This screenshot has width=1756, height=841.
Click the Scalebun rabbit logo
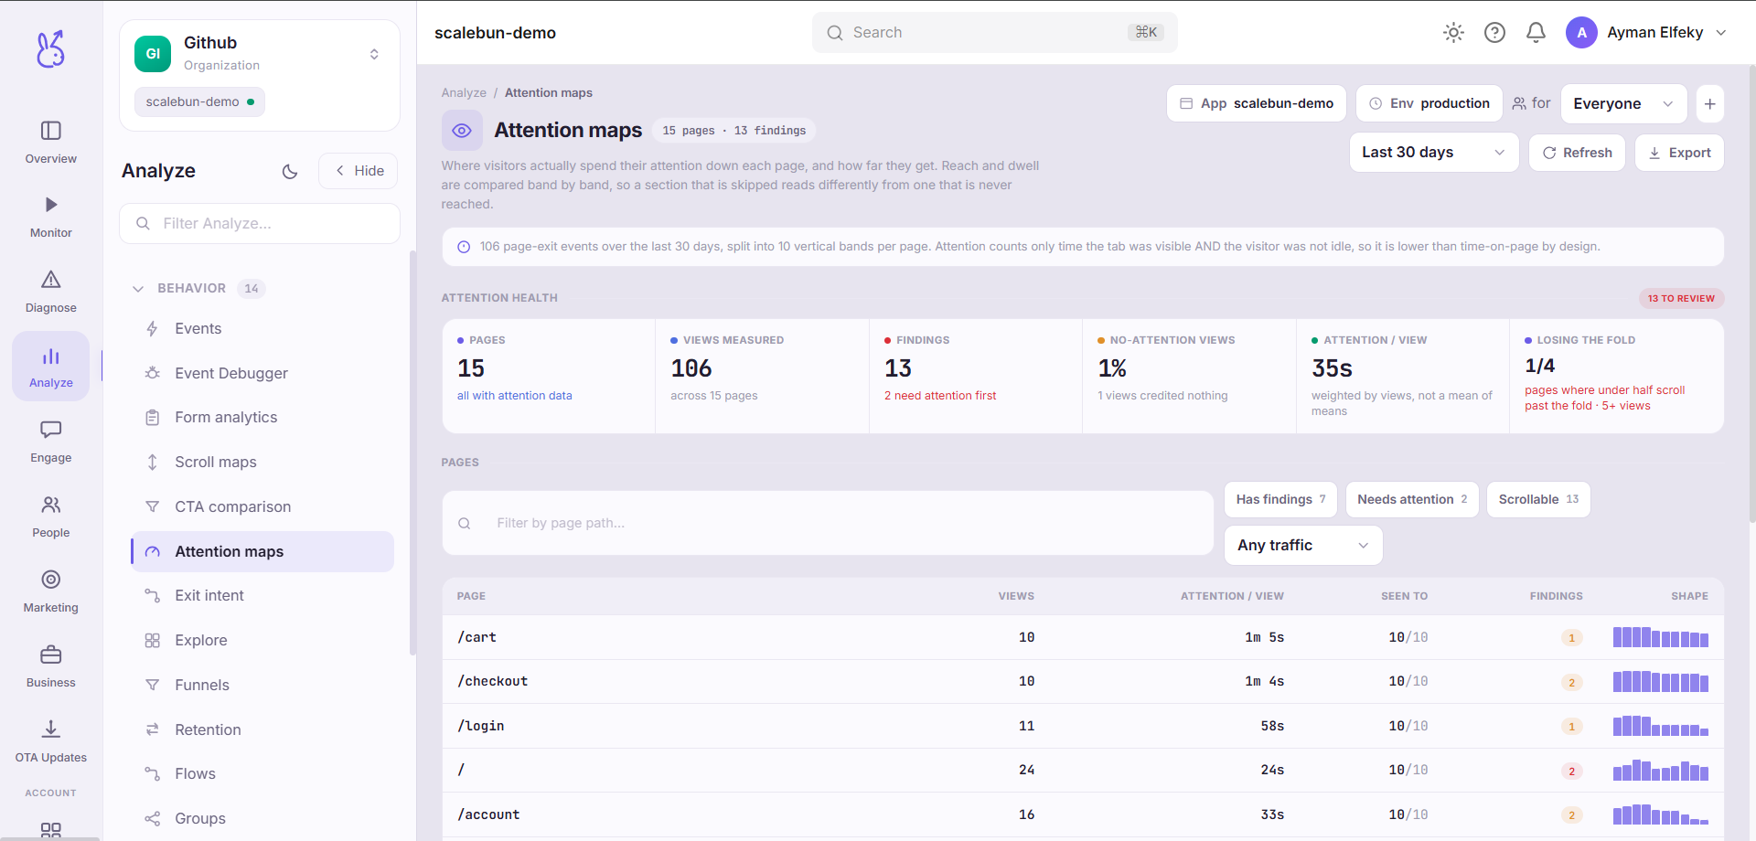(50, 48)
